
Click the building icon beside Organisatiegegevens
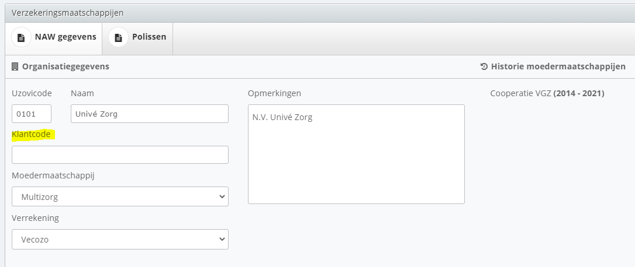(x=15, y=66)
